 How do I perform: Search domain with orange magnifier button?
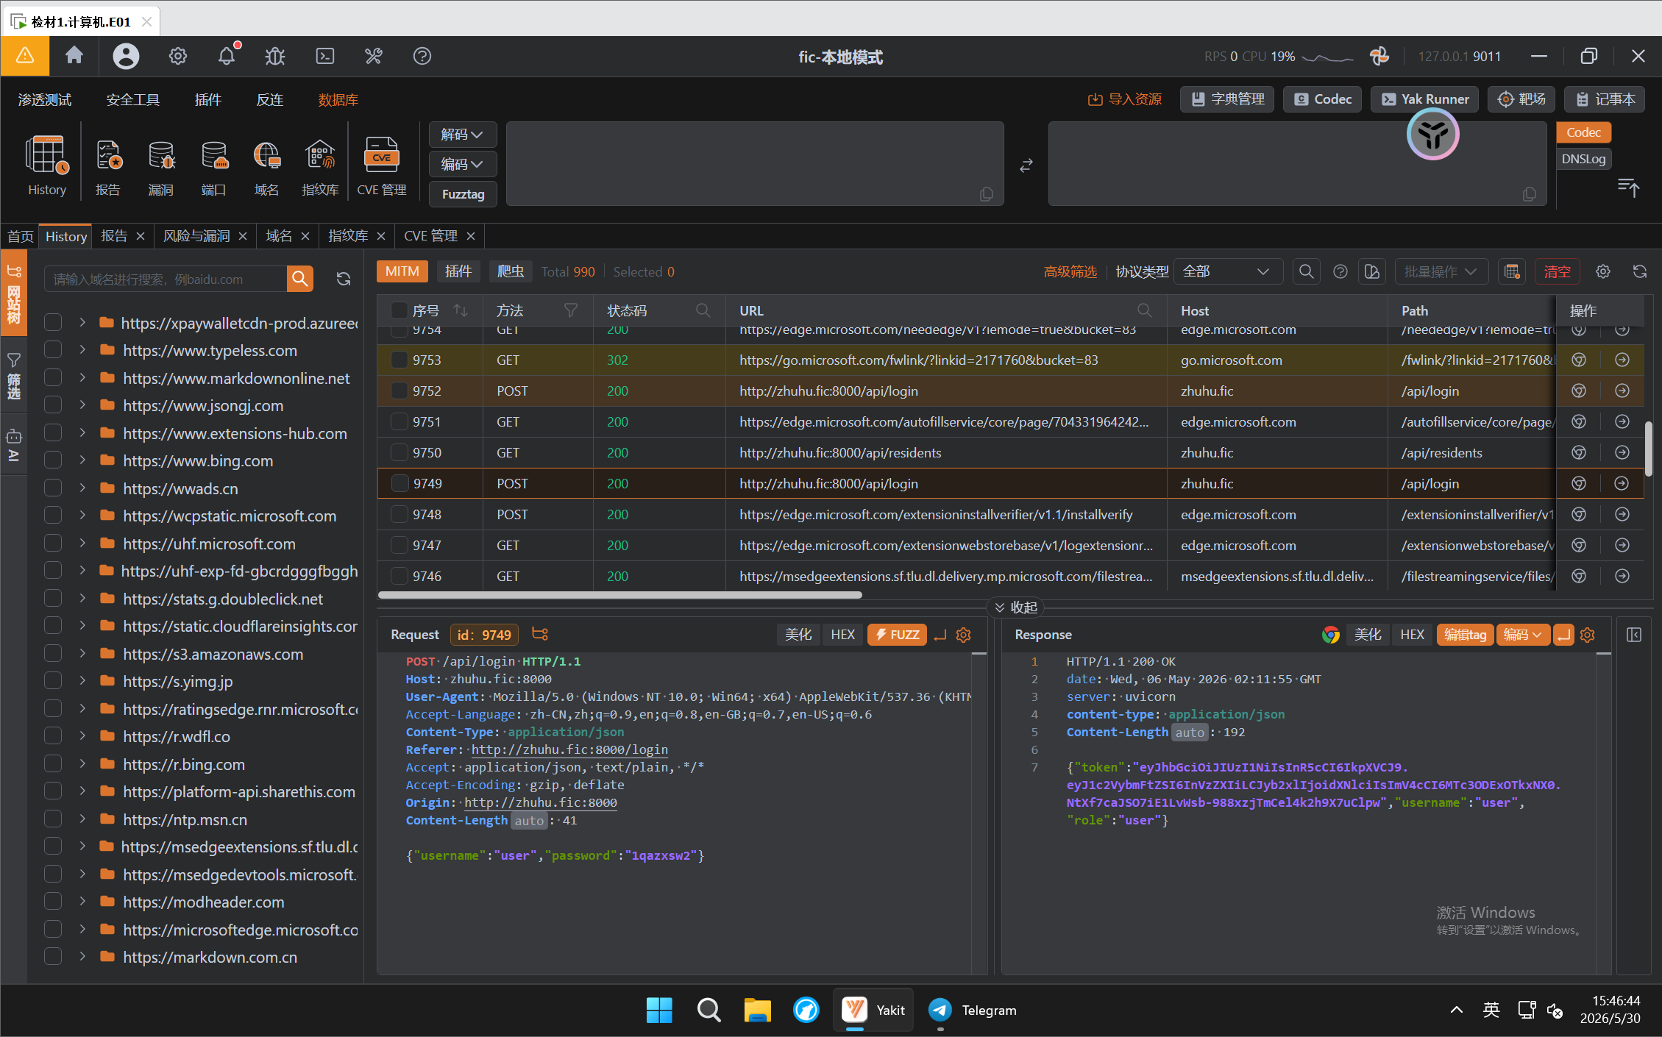(x=299, y=279)
